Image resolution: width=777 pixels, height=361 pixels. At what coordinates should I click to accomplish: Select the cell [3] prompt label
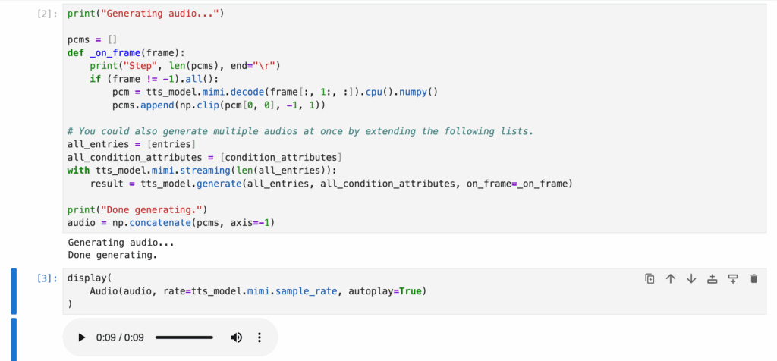click(48, 278)
